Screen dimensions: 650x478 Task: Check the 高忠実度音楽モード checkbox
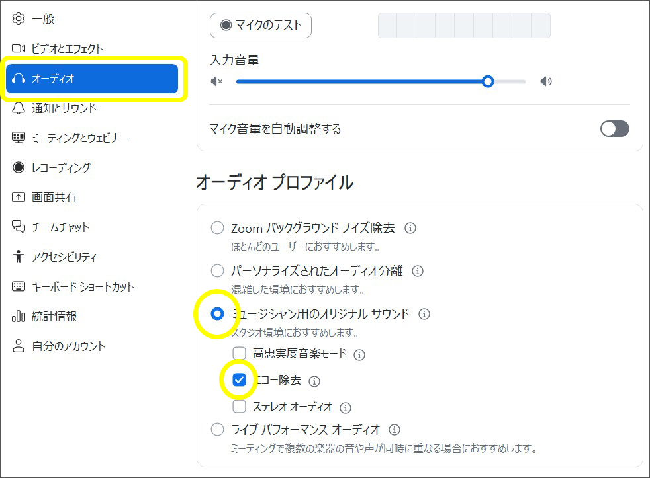pos(240,354)
